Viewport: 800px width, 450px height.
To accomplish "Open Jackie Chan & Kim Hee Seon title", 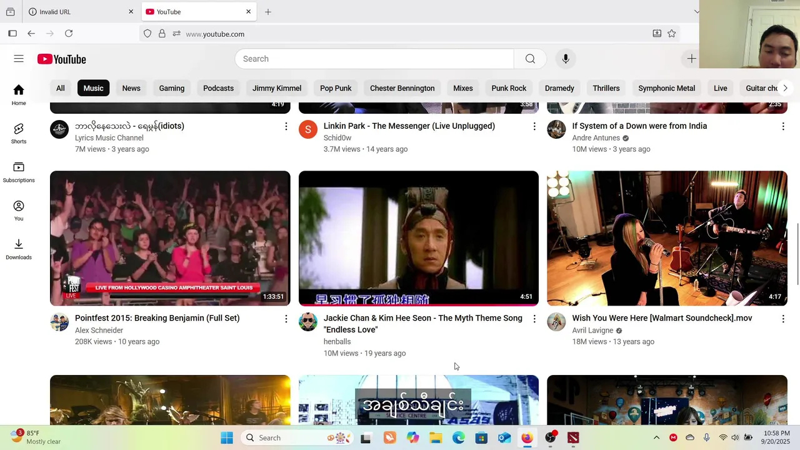I will click(423, 324).
